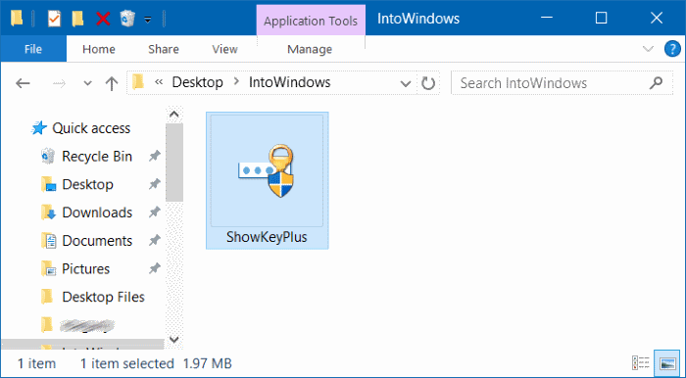Click the red X delete icon

point(103,19)
